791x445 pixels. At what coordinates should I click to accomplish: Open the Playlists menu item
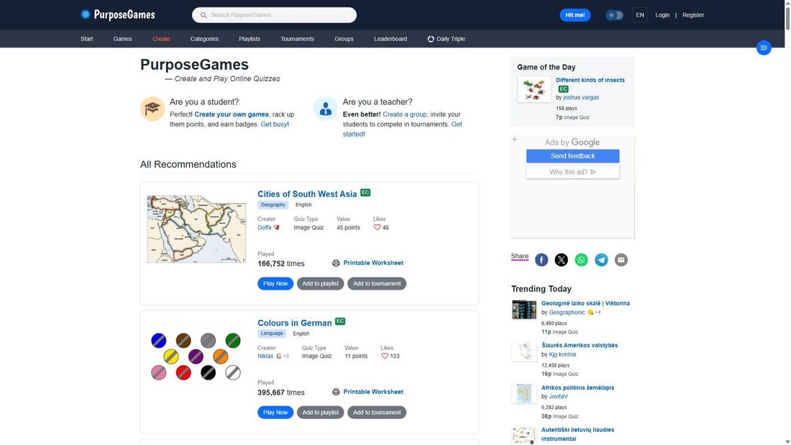click(x=250, y=39)
